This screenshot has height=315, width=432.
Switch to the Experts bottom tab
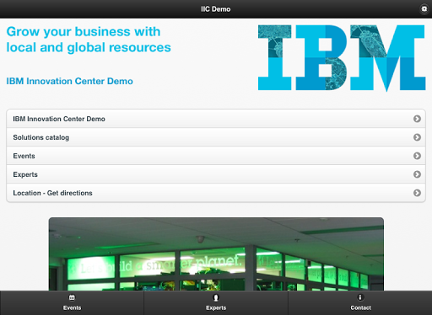(216, 303)
